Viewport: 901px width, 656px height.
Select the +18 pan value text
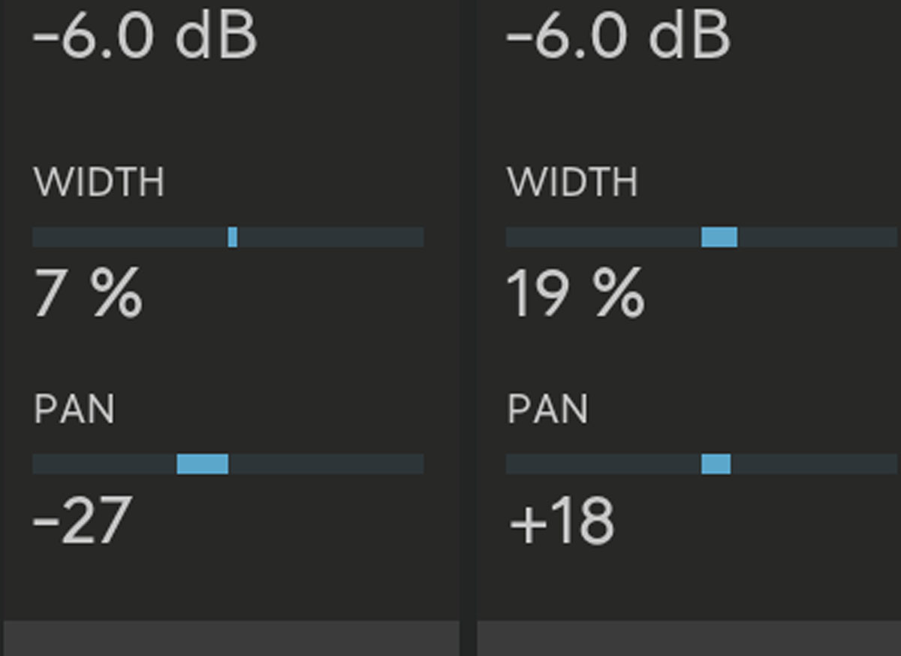coord(562,521)
